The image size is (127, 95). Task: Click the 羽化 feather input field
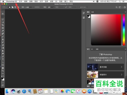pos(28,7)
